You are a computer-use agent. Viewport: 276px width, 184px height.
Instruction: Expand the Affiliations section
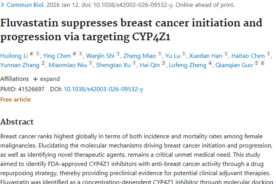click(45, 79)
